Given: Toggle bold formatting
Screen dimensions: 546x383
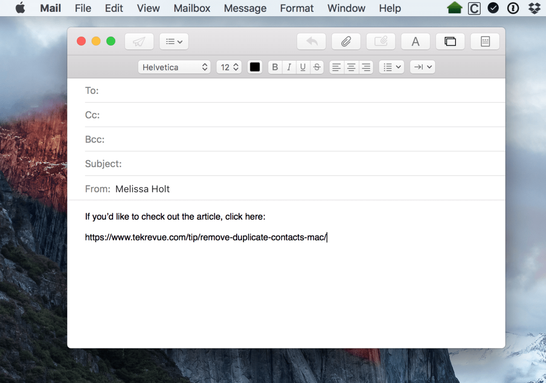Looking at the screenshot, I should (275, 67).
